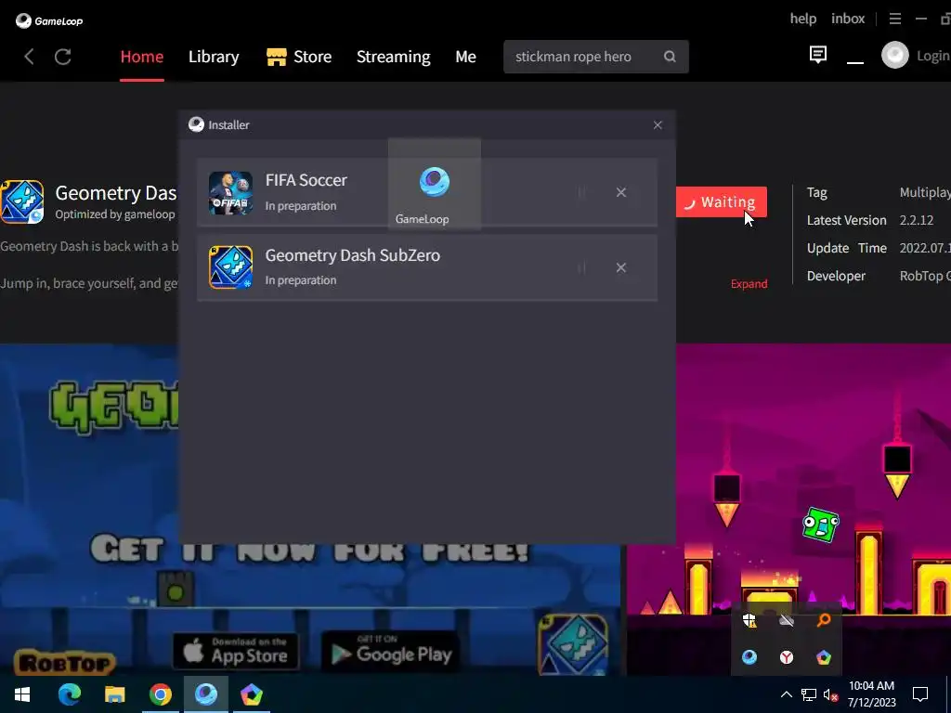Click the FIFA Soccer game icon
This screenshot has height=713, width=951.
(230, 193)
